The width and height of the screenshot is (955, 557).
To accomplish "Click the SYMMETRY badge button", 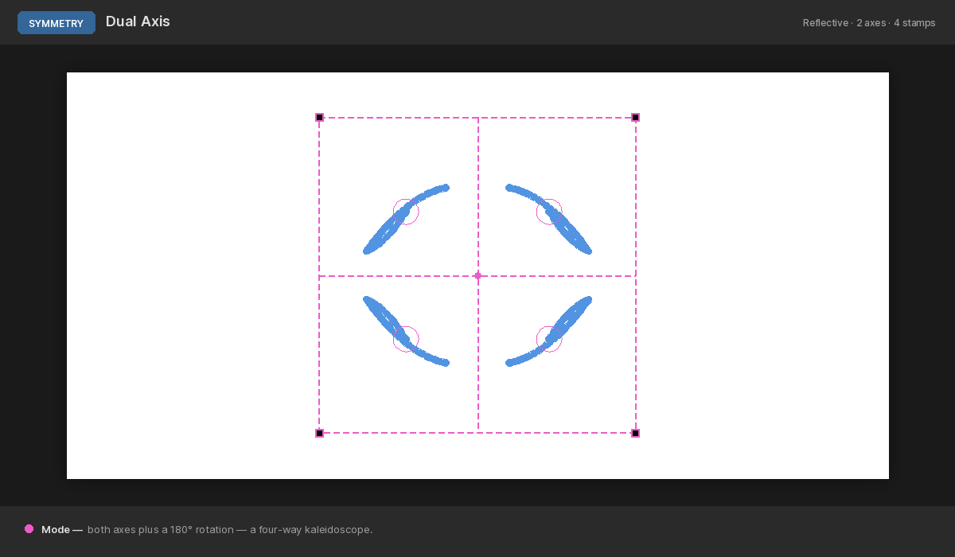I will pos(57,23).
